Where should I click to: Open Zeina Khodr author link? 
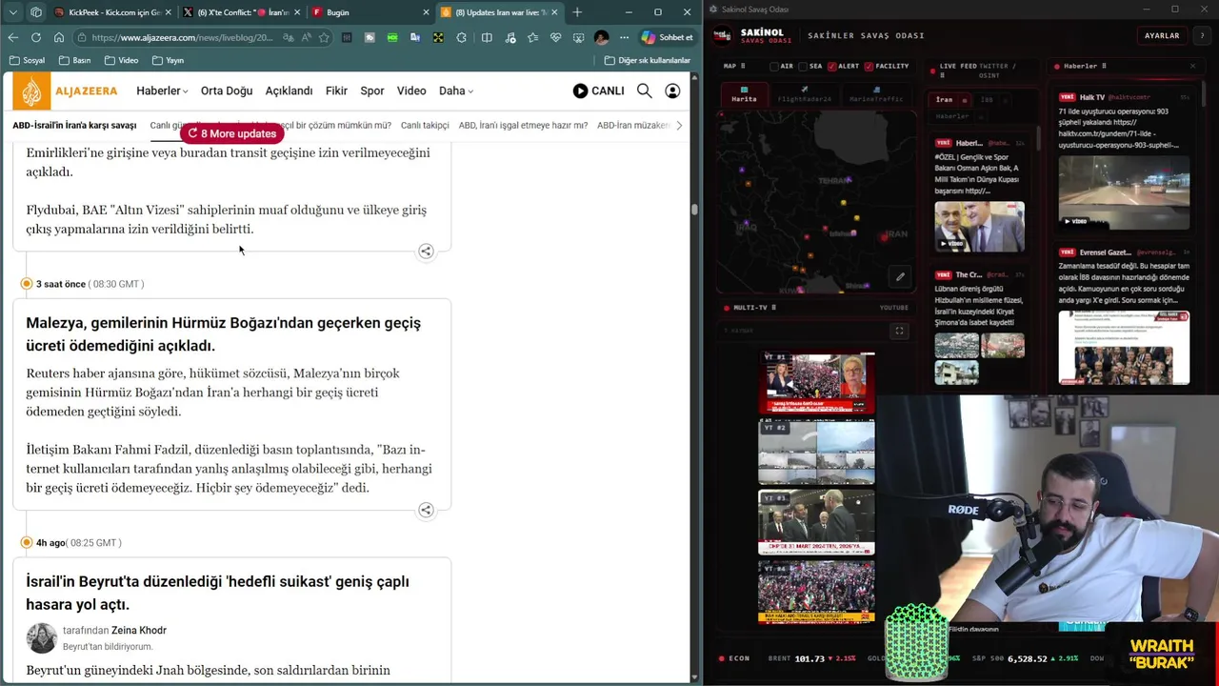(x=139, y=630)
